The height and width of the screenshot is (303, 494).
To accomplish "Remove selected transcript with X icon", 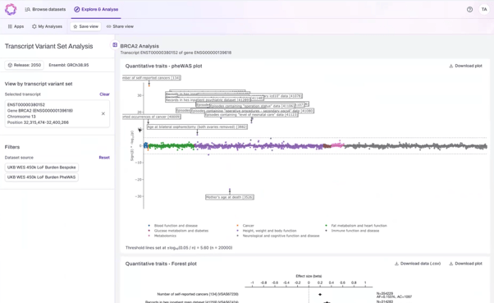I will [103, 113].
